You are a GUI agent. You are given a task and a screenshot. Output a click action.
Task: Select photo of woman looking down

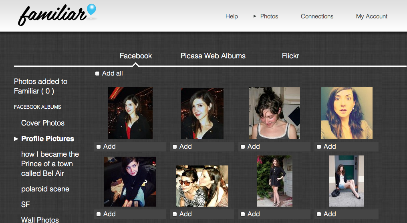click(x=274, y=113)
